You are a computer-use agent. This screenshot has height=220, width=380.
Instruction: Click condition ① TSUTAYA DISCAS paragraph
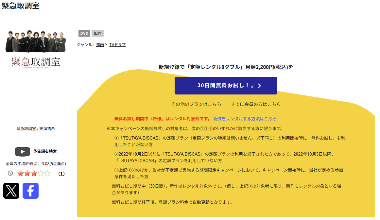[x=230, y=141]
